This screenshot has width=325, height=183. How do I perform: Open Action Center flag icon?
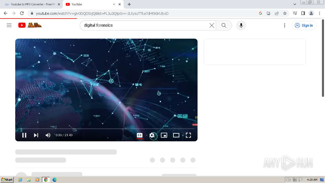pyautogui.click(x=301, y=180)
